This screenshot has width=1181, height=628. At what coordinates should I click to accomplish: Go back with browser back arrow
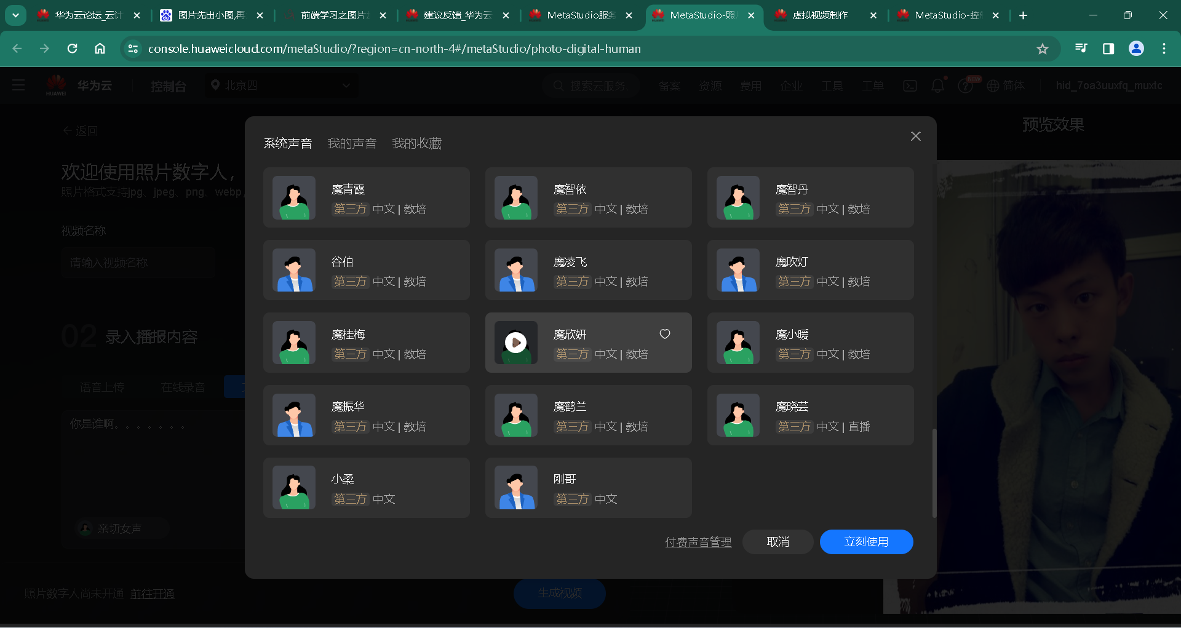(x=17, y=49)
